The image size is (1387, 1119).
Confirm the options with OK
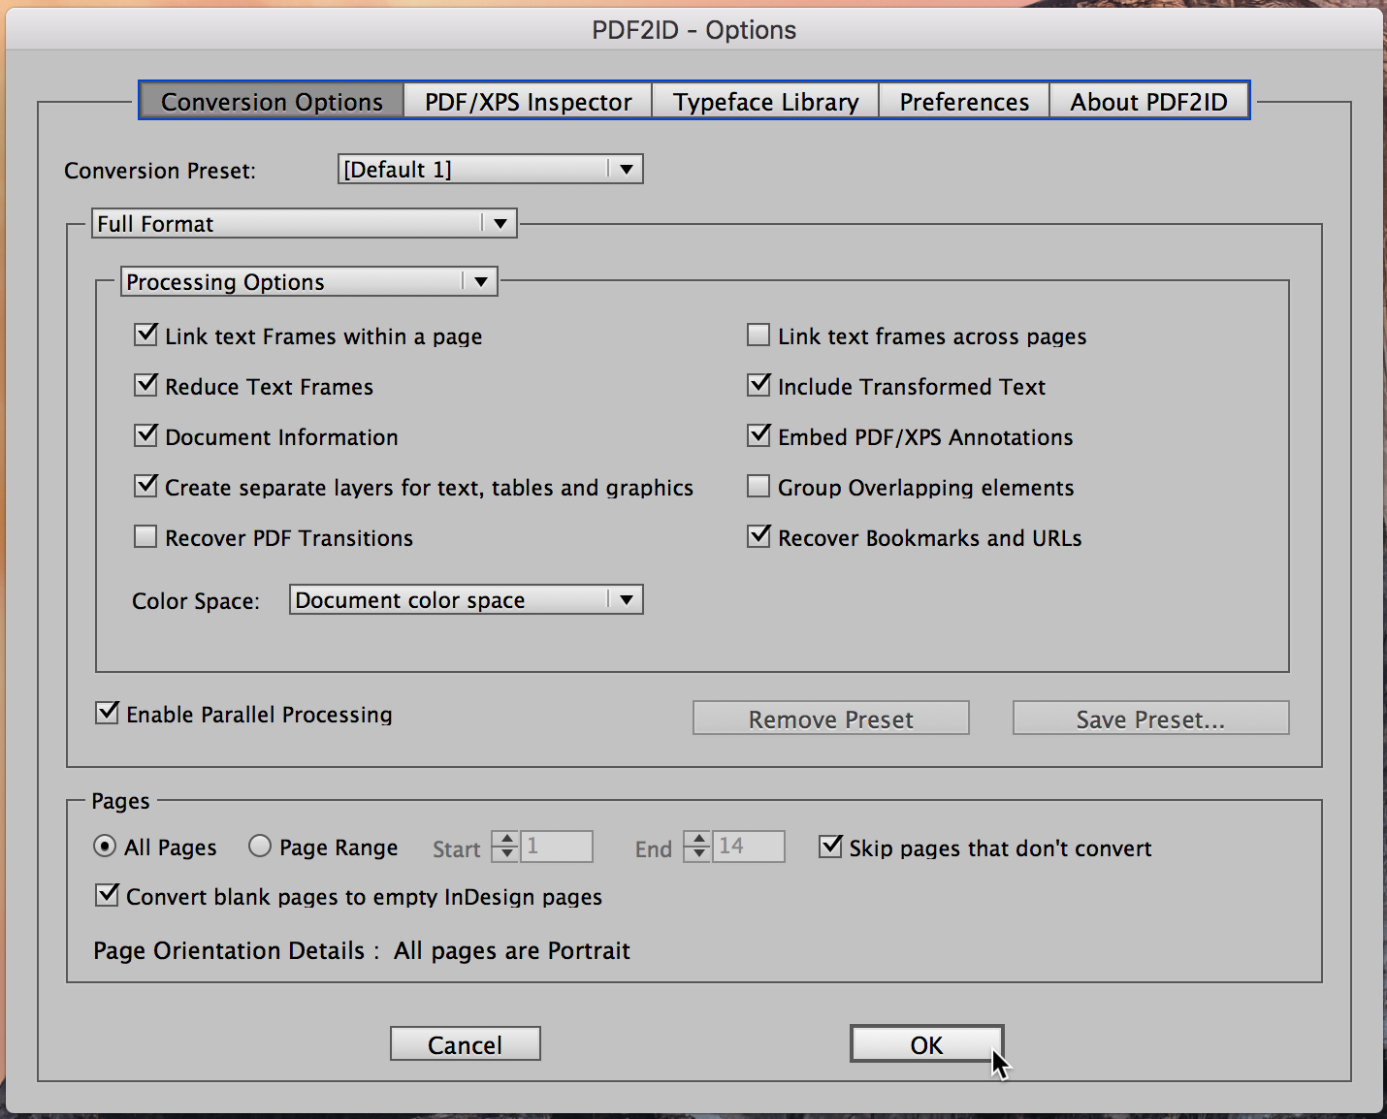[926, 1044]
